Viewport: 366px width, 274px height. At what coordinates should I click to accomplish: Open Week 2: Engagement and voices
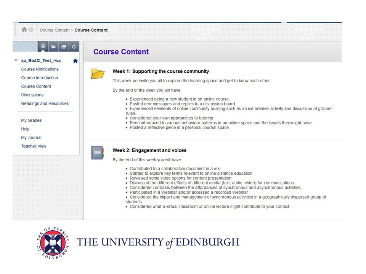coord(149,150)
